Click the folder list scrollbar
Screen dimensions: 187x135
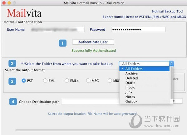[172, 83]
